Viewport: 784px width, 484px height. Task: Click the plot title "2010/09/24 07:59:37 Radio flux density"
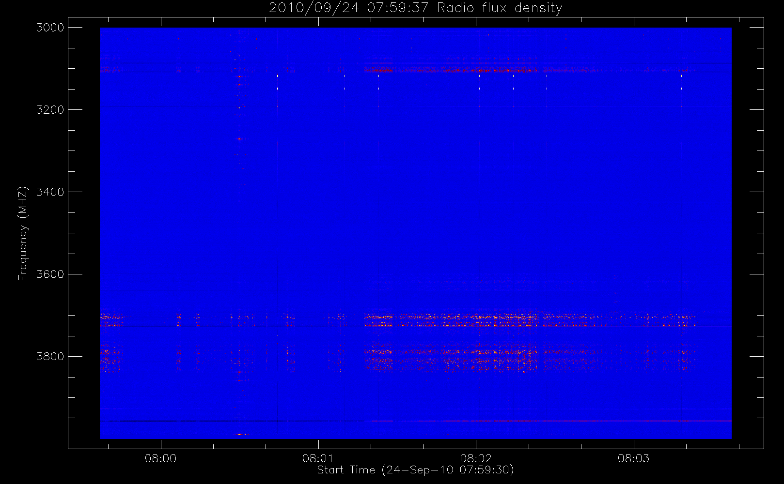pos(416,8)
